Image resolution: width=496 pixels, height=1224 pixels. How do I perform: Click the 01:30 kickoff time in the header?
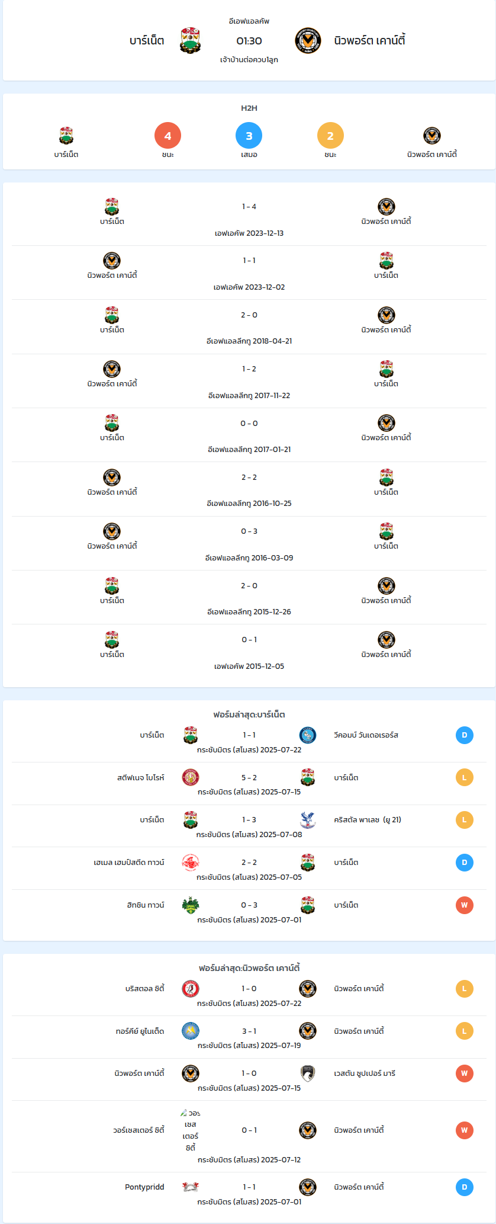click(249, 41)
